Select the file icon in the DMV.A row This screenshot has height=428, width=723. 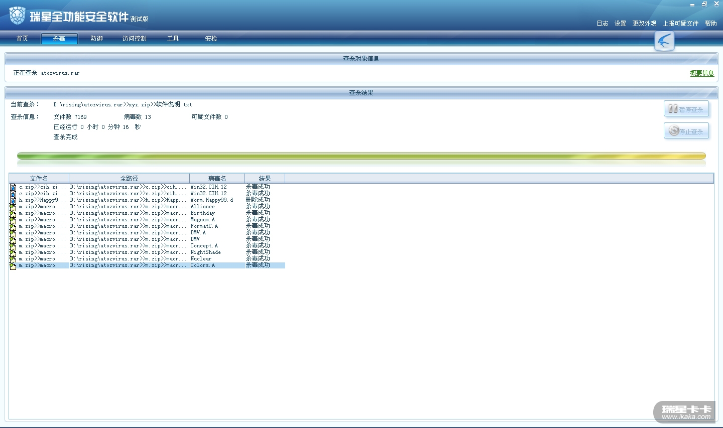(13, 233)
